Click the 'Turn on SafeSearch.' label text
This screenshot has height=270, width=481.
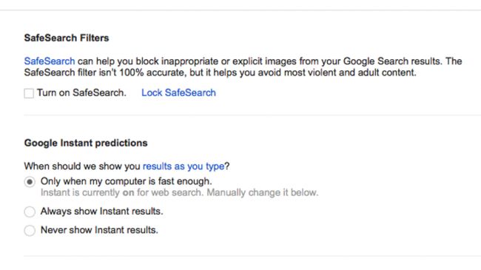point(81,92)
